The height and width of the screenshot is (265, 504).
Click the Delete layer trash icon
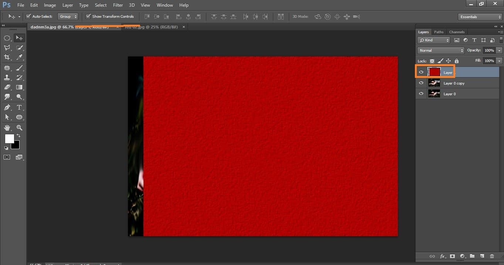492,256
